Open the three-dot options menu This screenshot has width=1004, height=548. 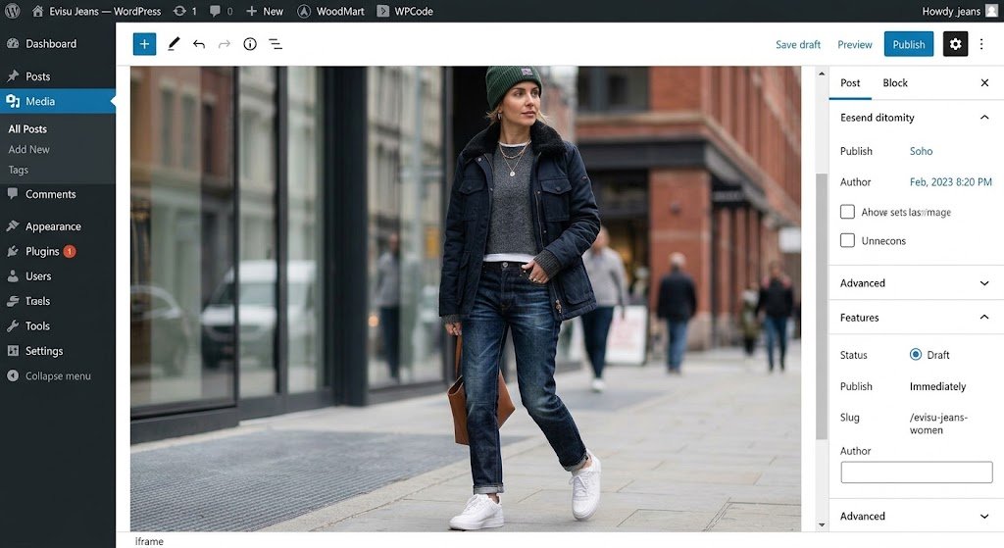(981, 44)
